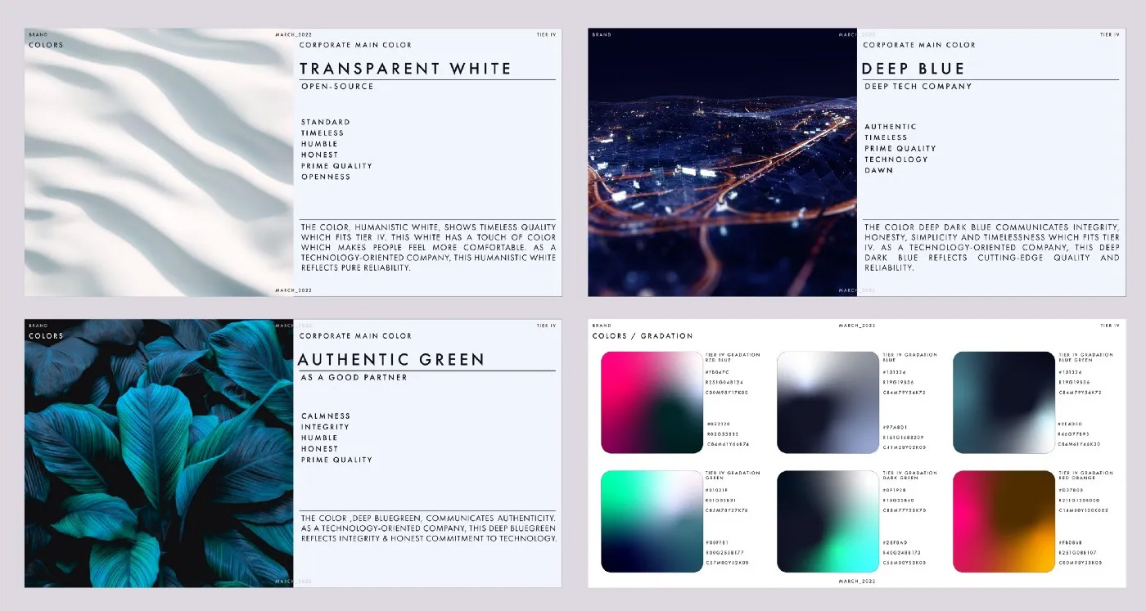Click BRAND label on the gradation slide
This screenshot has height=611, width=1146.
pos(602,326)
